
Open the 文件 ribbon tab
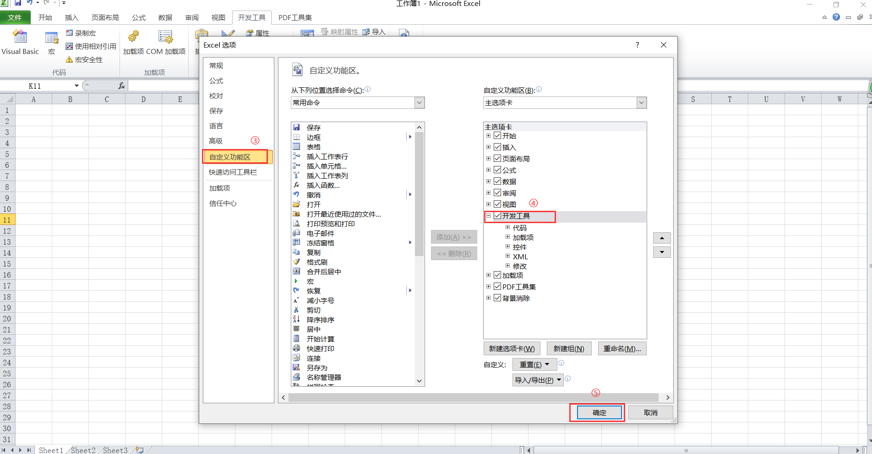(15, 17)
